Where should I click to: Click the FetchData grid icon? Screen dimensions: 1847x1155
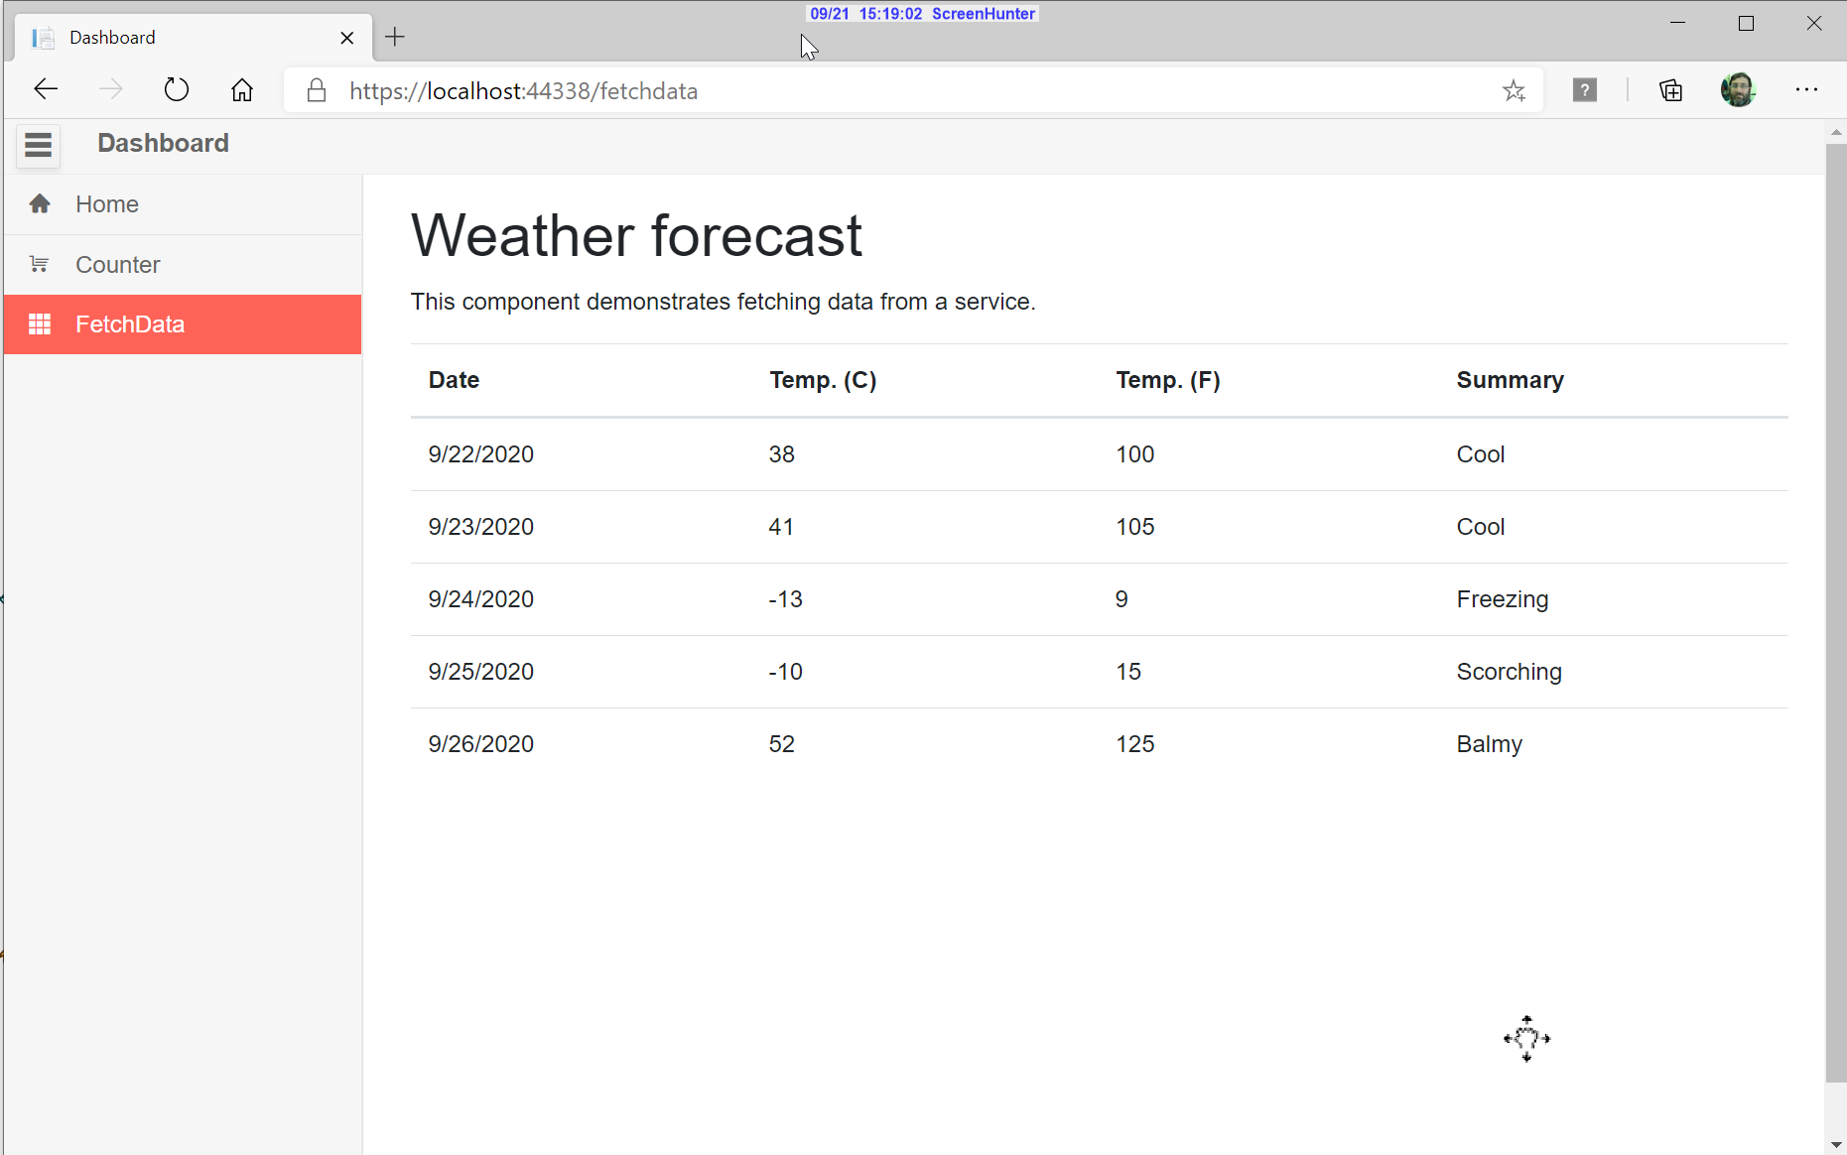tap(40, 324)
